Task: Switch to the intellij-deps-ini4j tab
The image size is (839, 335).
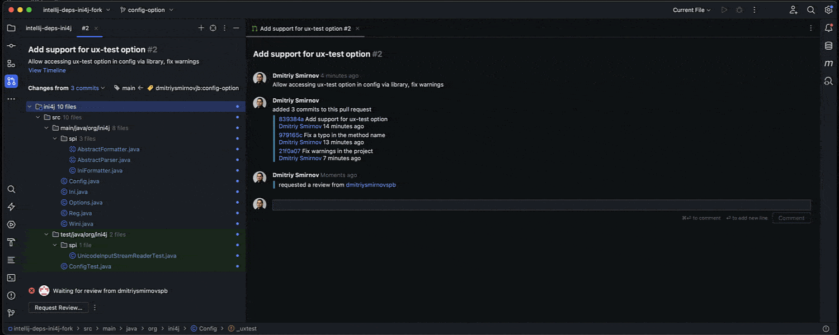Action: coord(49,28)
